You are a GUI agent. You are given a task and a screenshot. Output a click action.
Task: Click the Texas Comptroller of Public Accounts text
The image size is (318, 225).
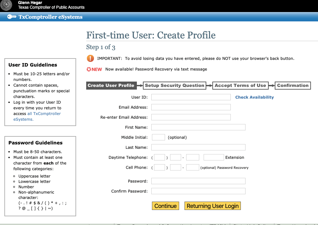pos(51,7)
